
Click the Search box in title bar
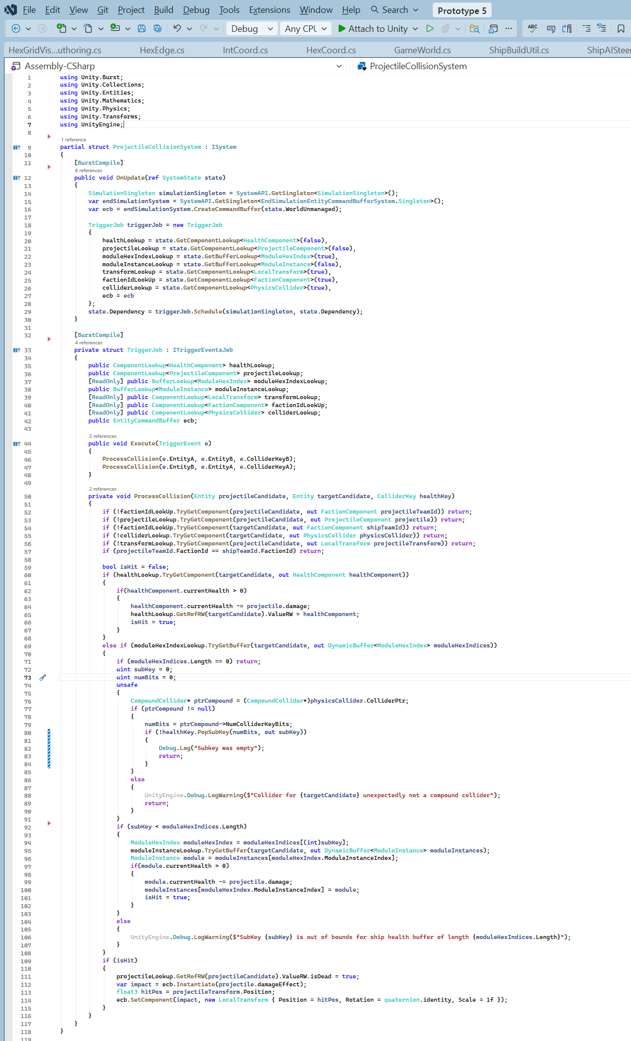(x=395, y=9)
